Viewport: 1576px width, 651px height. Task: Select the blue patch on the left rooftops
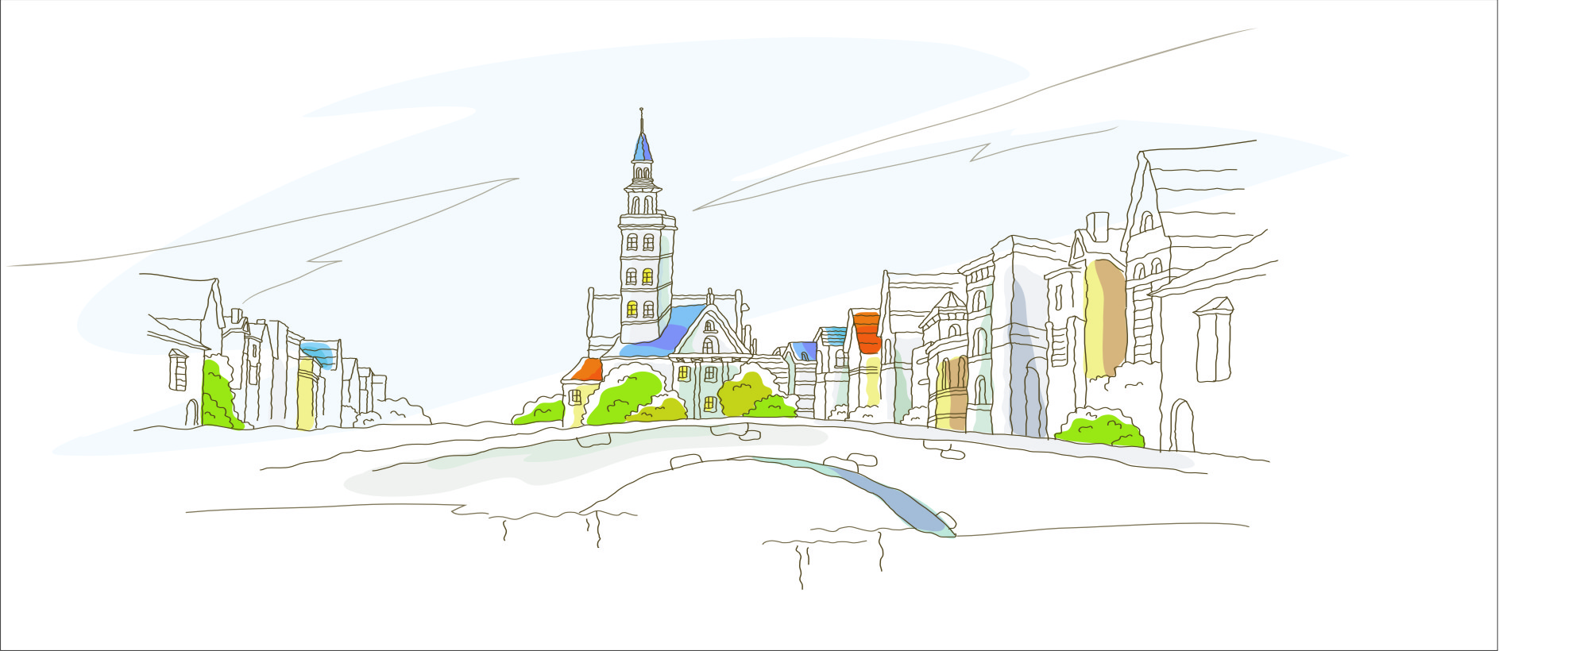[x=318, y=352]
